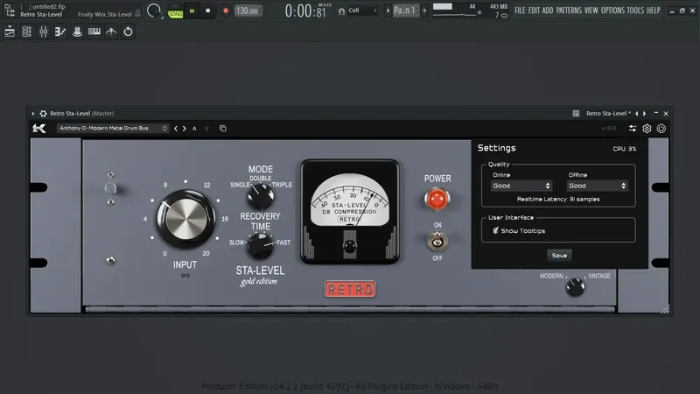Screen dimensions: 700x394
Task: Click the plugin sliders options icon
Action: coord(633,129)
